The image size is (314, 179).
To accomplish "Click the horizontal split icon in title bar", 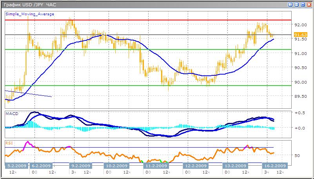I will (296, 5).
